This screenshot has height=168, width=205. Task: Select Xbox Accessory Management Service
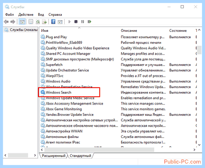tap(74, 103)
